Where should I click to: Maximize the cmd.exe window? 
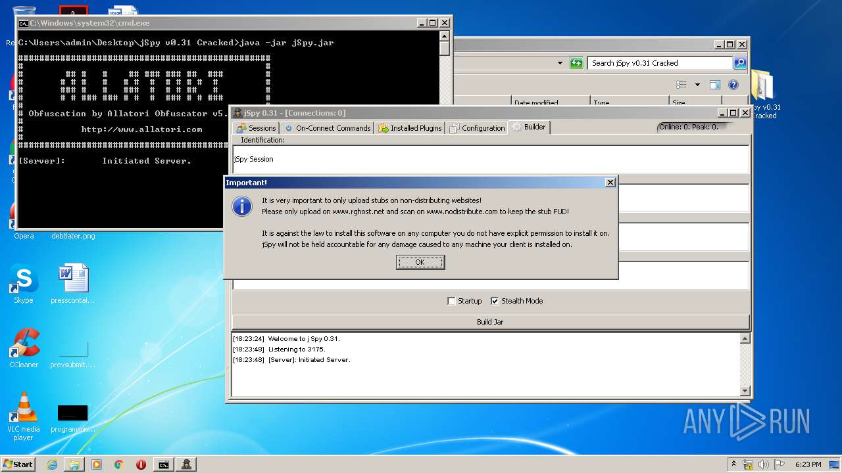(x=432, y=23)
